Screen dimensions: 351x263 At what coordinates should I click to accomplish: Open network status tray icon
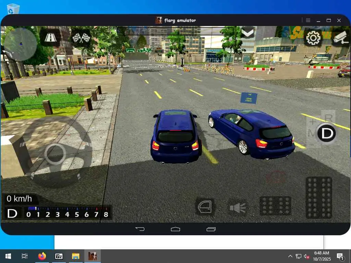pos(299,256)
